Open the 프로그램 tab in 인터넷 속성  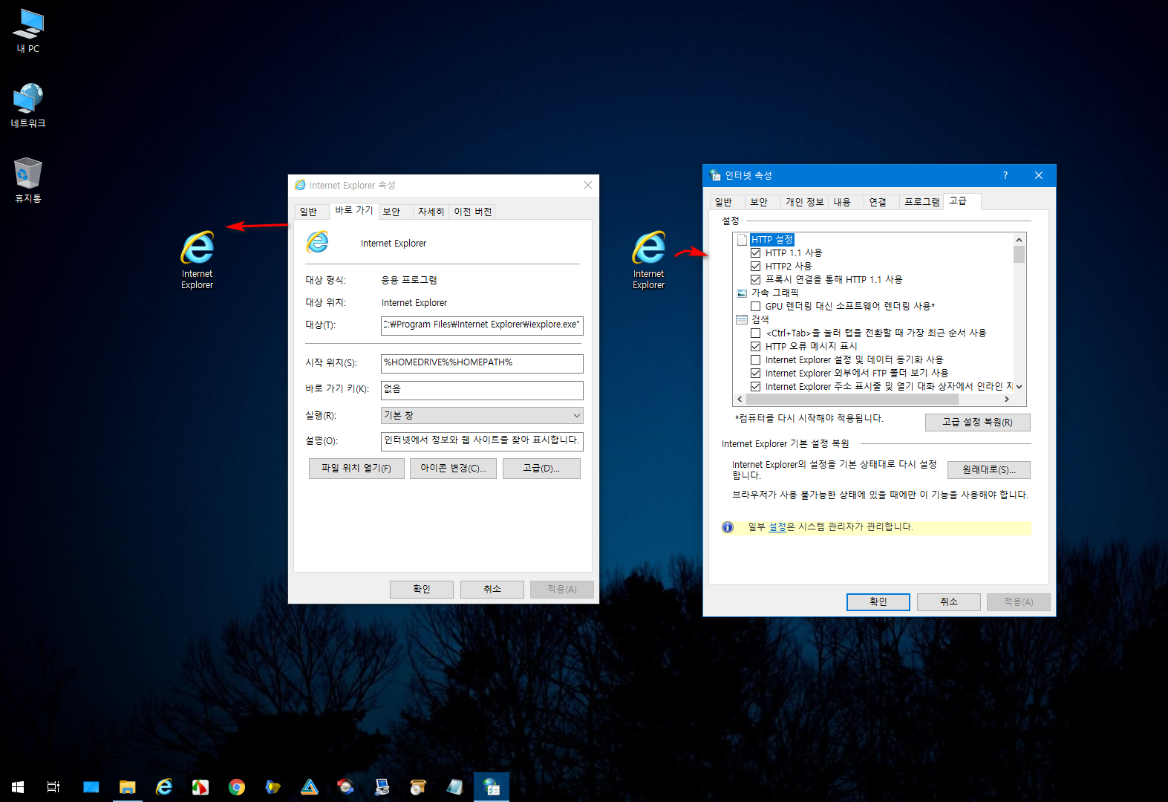[921, 202]
